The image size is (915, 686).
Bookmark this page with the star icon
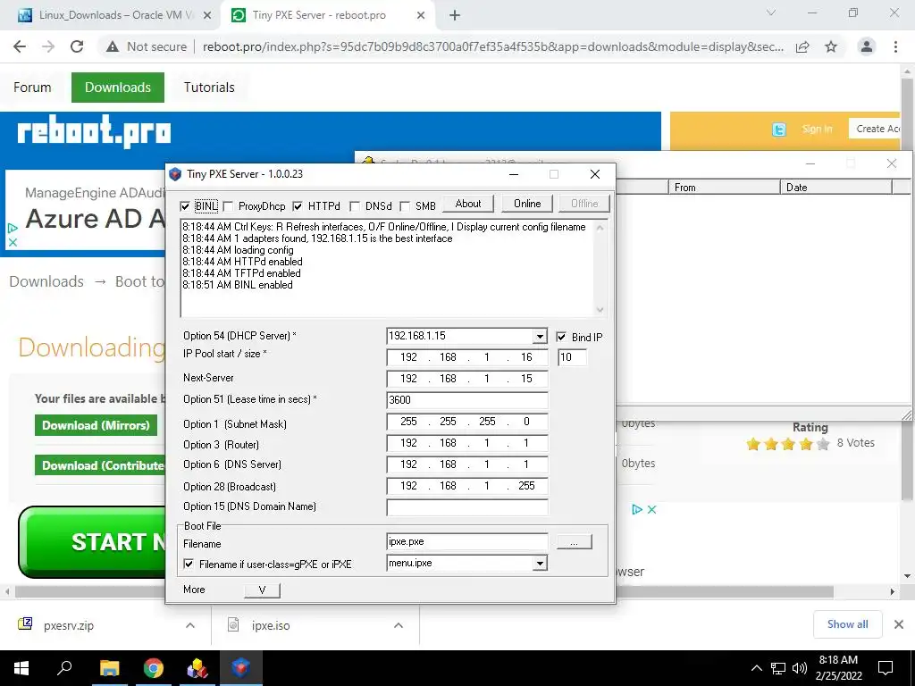(831, 46)
